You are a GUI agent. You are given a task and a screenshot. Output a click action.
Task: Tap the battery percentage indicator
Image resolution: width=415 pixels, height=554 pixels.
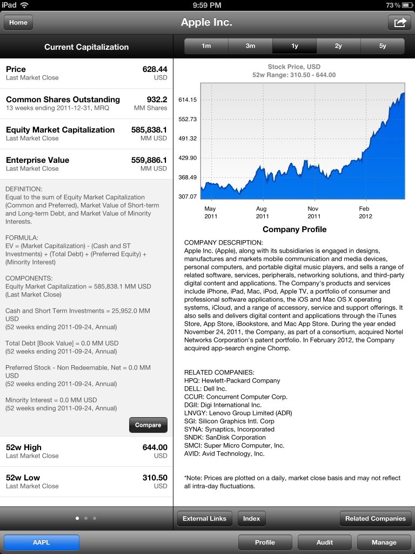point(393,5)
